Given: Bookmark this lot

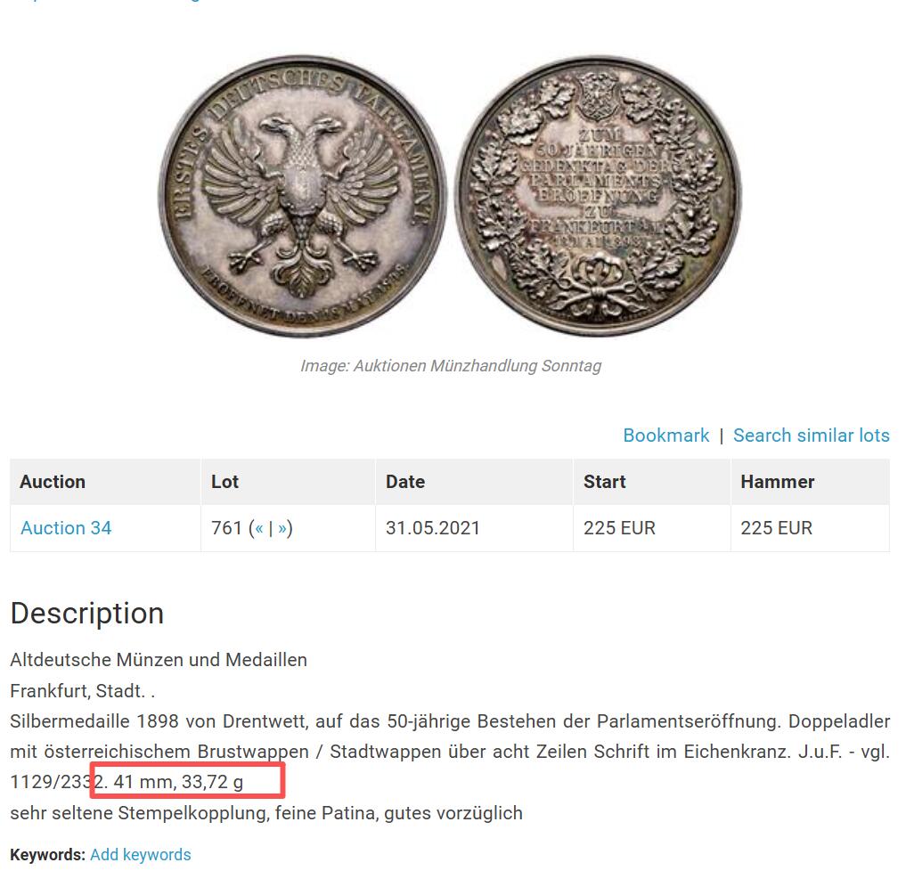Looking at the screenshot, I should coord(665,435).
